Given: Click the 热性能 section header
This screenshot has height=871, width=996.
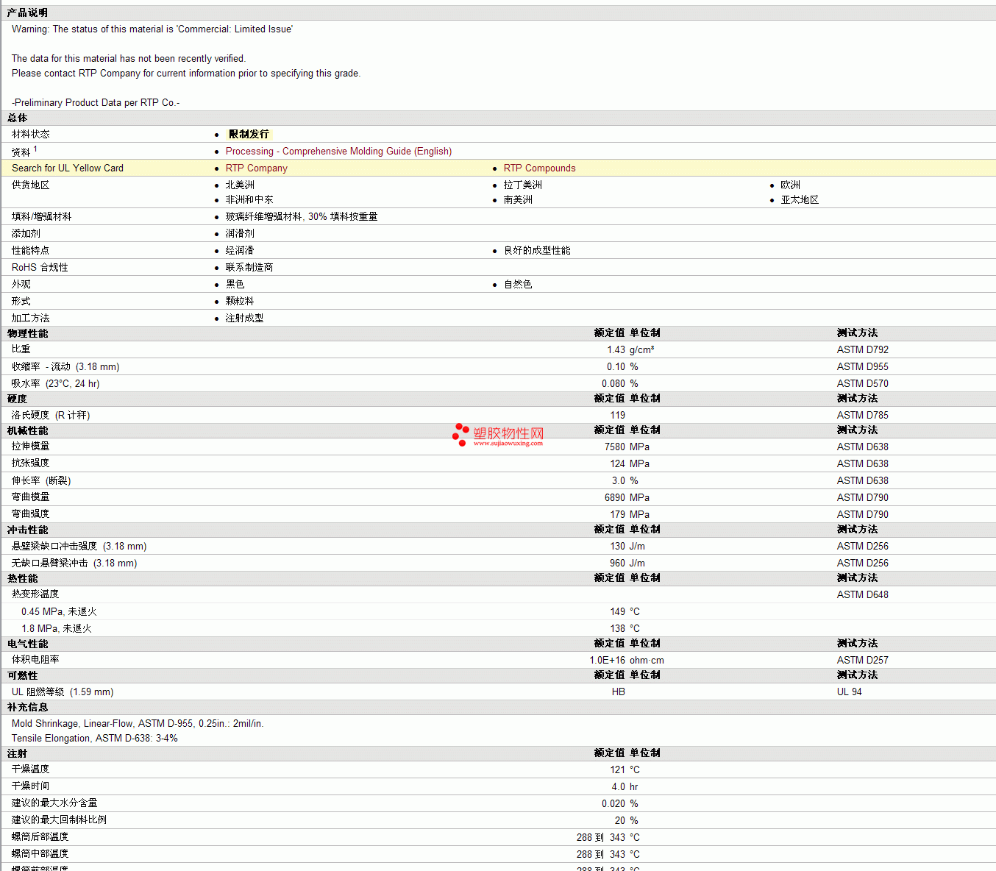Looking at the screenshot, I should click(x=23, y=578).
